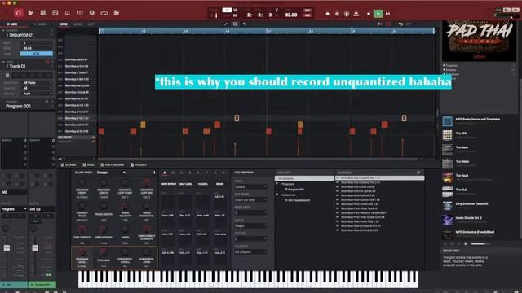
Task: Select the eraser tool
Action: coord(245,24)
